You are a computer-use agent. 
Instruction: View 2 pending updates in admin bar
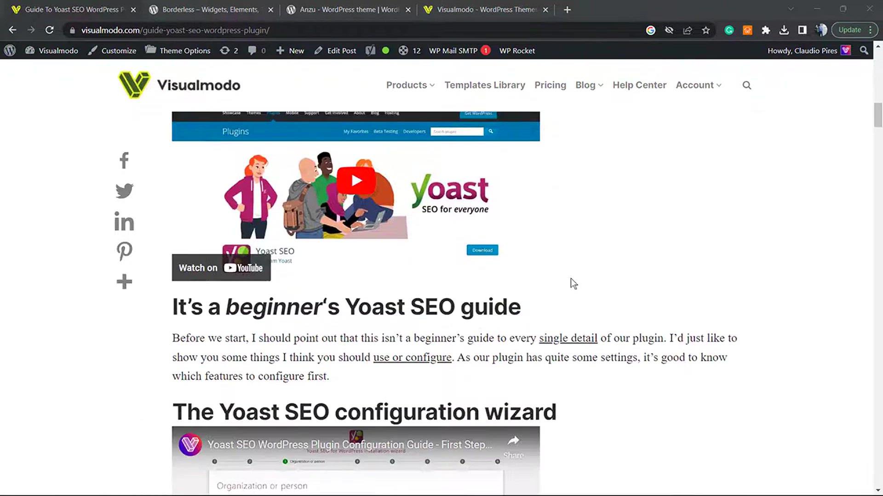pyautogui.click(x=229, y=51)
